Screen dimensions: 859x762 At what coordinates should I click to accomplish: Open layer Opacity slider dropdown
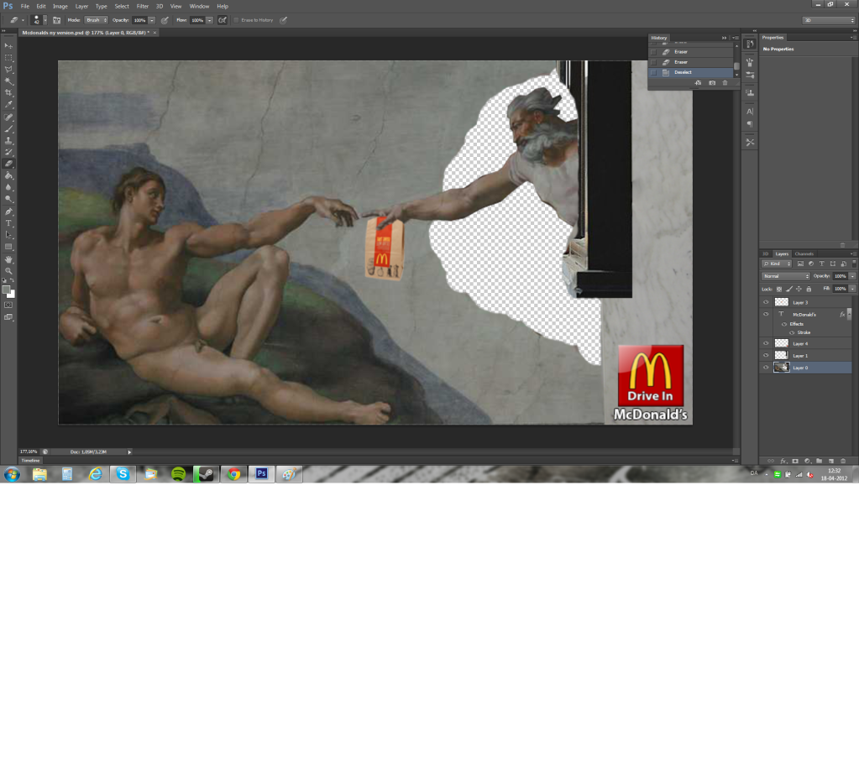[x=852, y=276]
